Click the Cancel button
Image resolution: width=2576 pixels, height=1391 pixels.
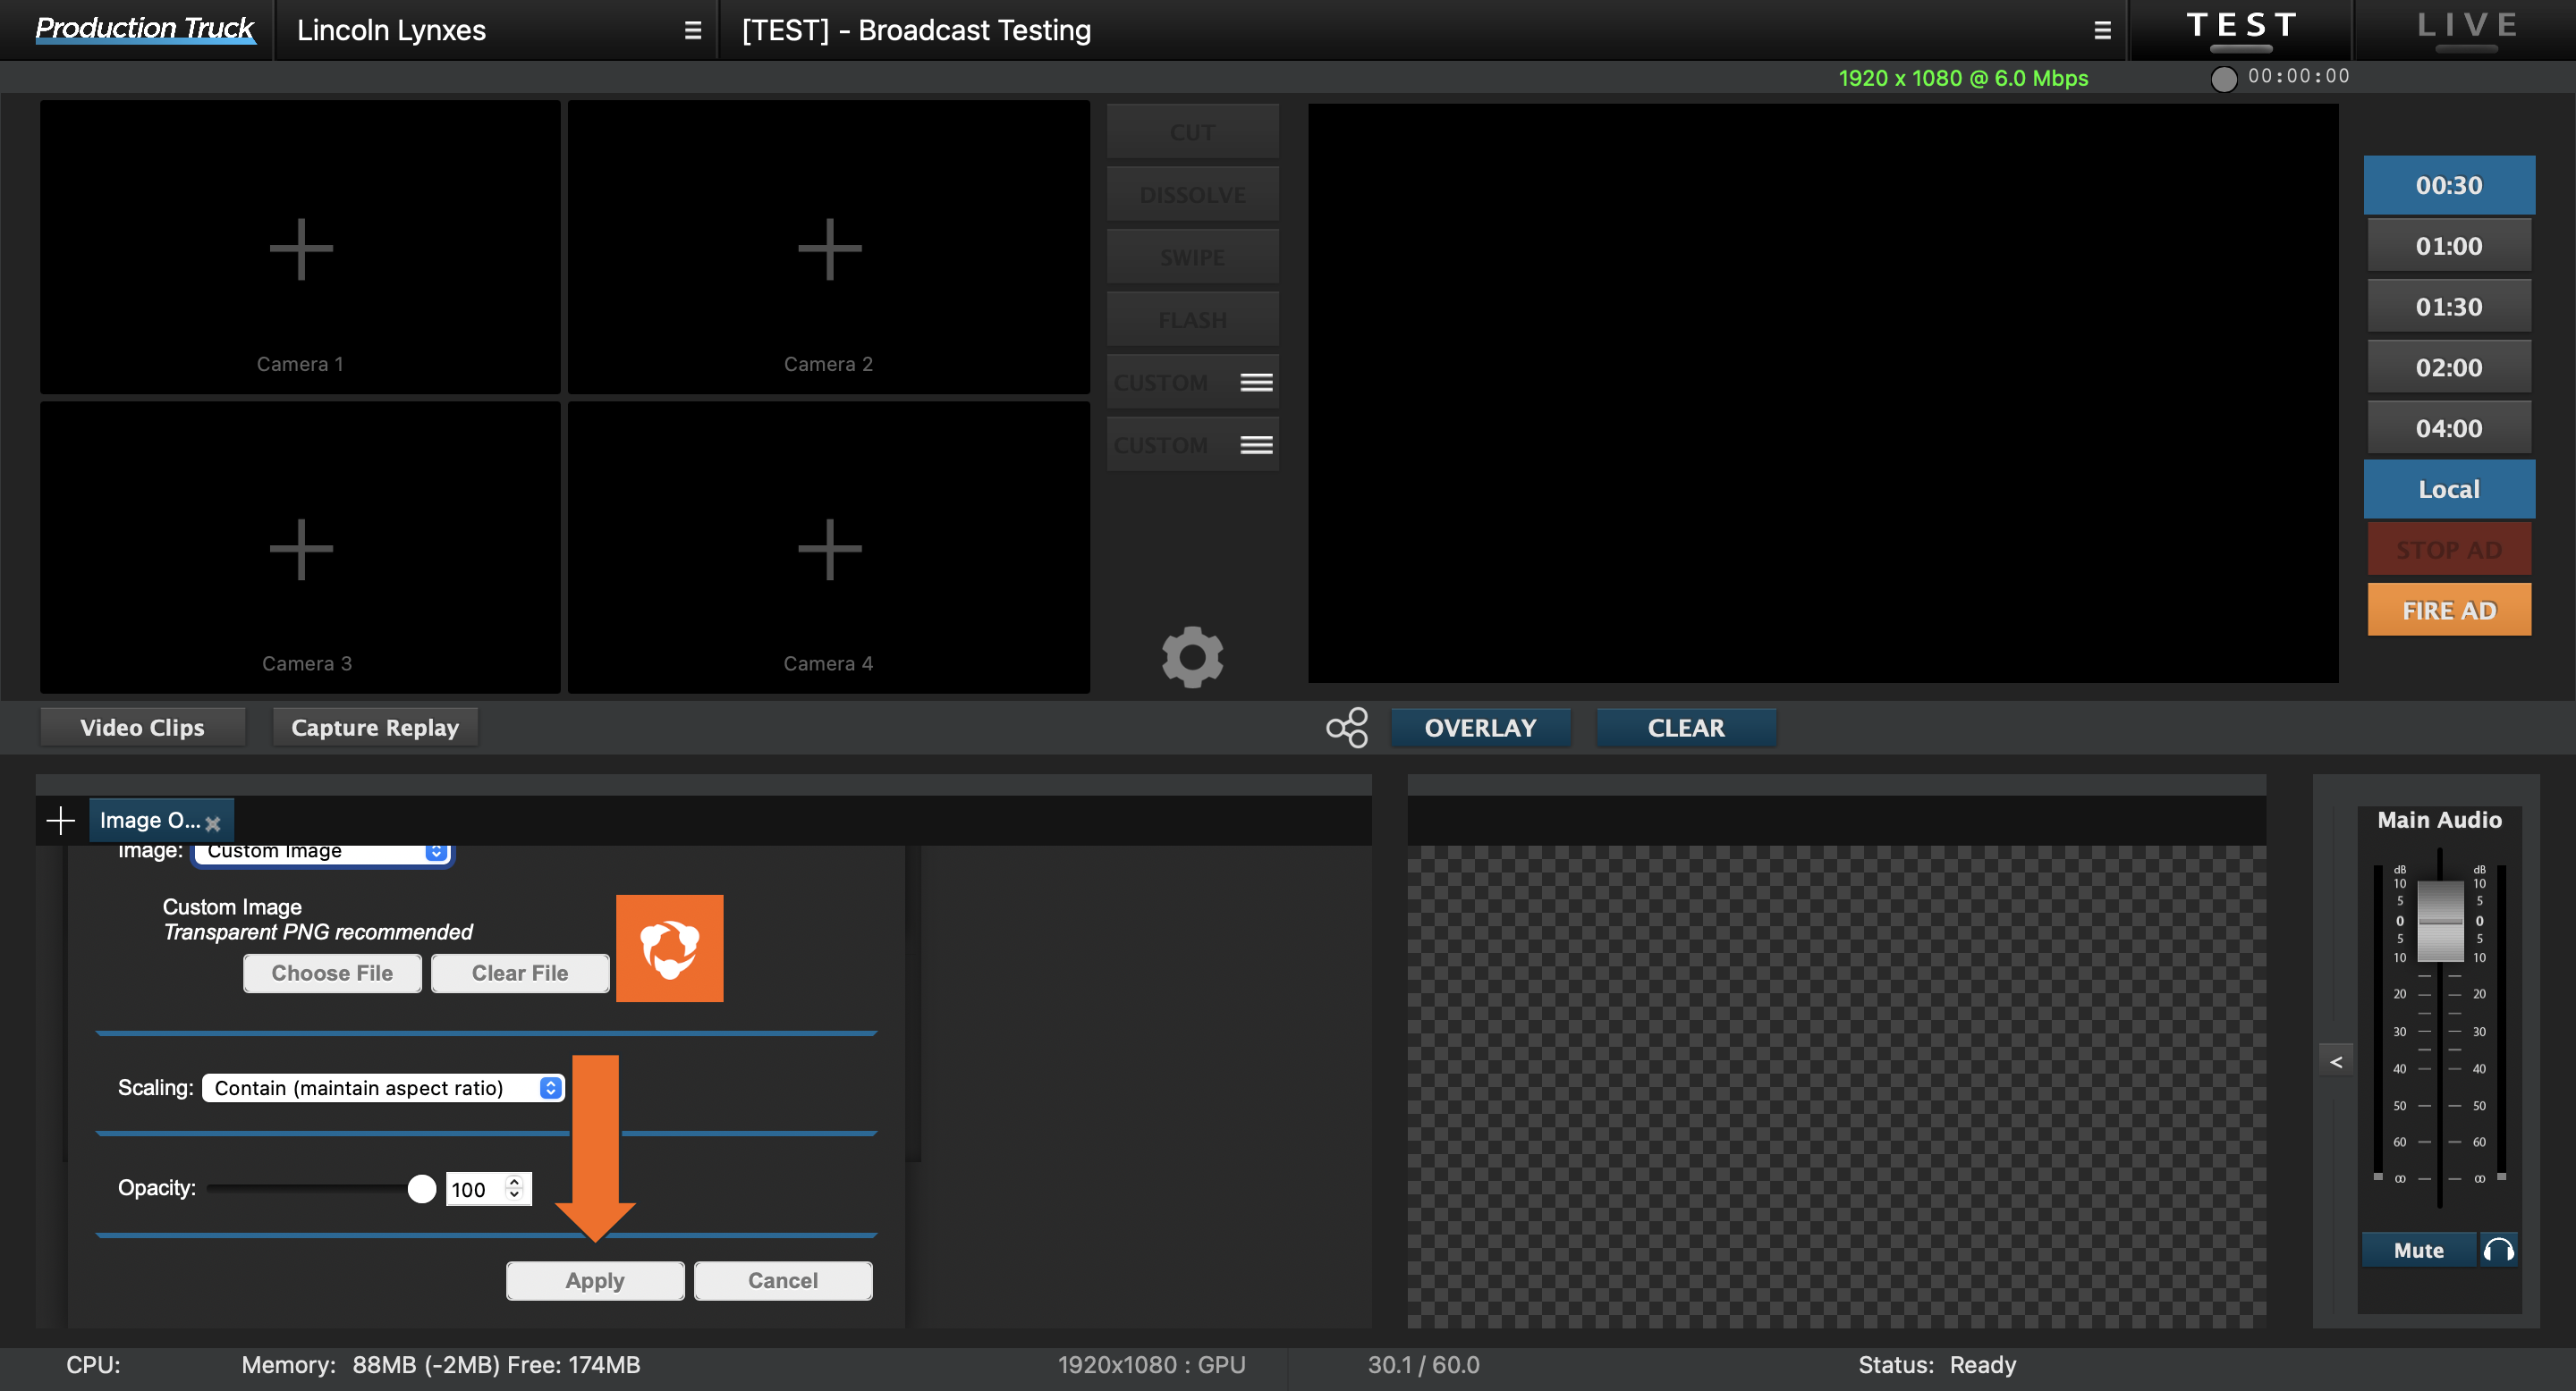point(783,1280)
